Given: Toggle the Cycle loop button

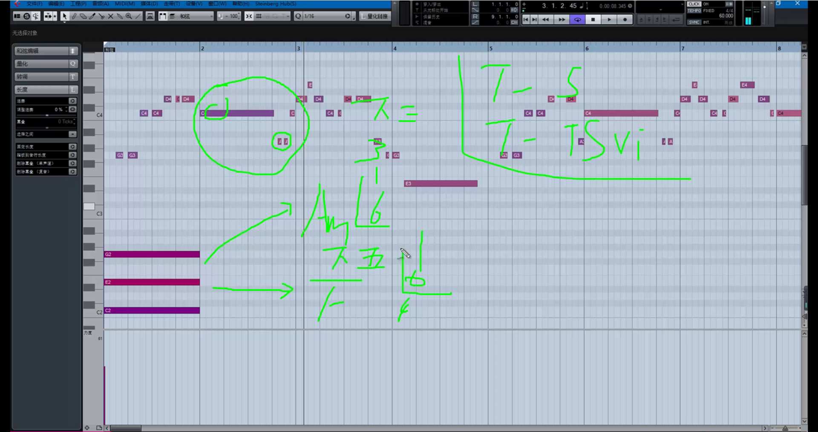Looking at the screenshot, I should click(x=577, y=20).
